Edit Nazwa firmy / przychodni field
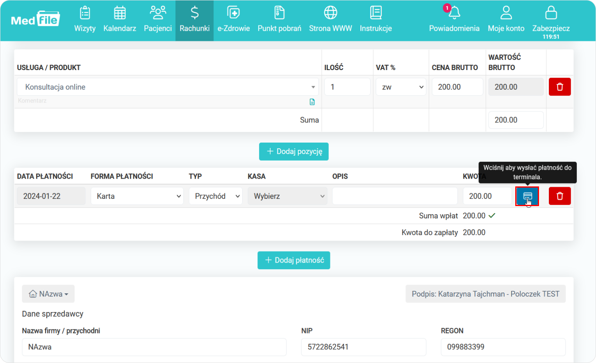 154,347
